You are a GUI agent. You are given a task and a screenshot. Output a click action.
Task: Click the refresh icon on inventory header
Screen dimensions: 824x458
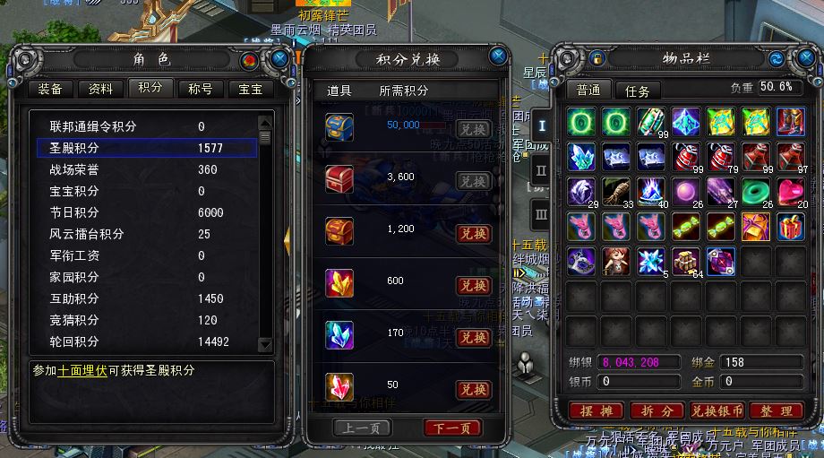(x=777, y=58)
